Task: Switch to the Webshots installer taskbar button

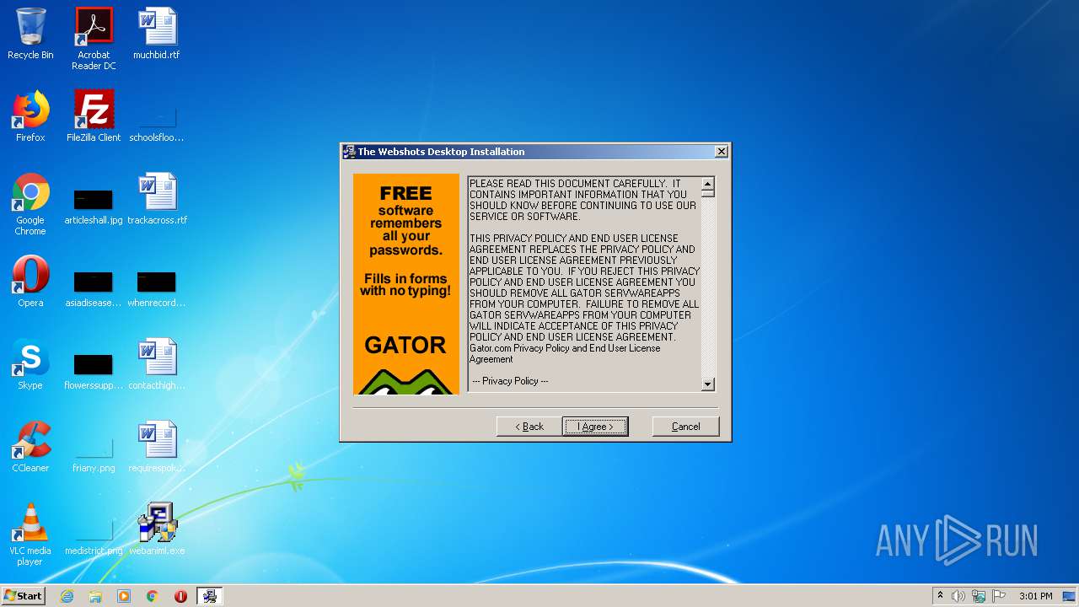Action: tap(209, 596)
